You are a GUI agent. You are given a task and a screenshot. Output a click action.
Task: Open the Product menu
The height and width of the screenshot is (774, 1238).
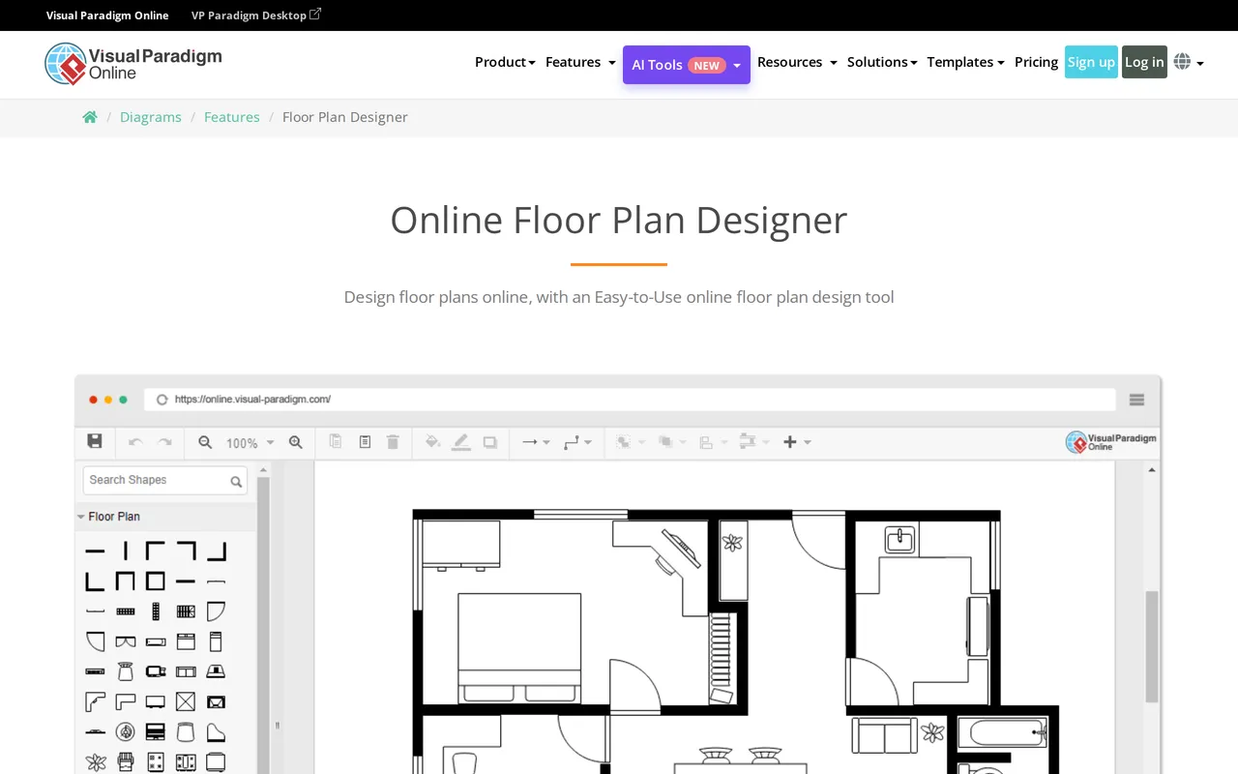(x=505, y=62)
